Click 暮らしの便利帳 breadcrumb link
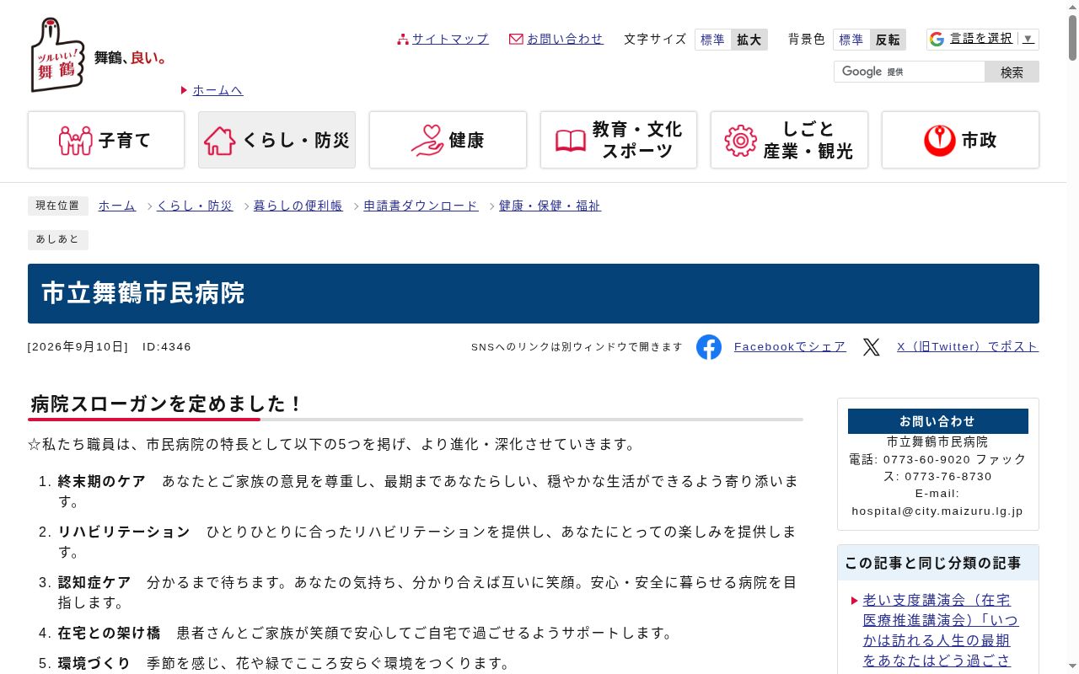Viewport: 1079px width, 674px height. 298,206
